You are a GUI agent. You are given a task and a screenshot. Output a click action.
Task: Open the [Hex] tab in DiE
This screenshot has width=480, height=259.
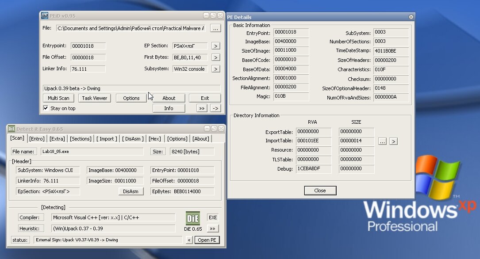coord(155,139)
